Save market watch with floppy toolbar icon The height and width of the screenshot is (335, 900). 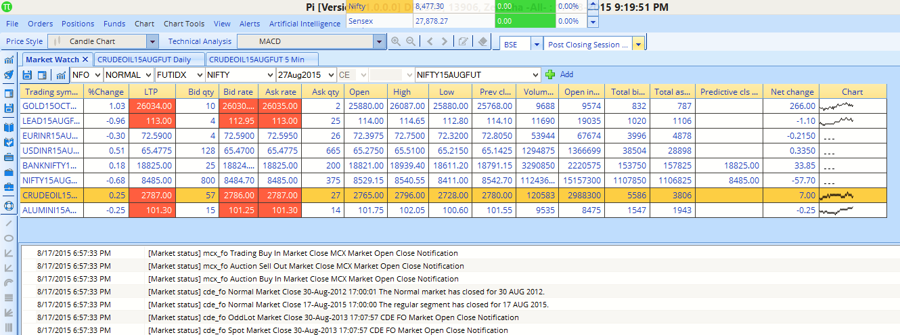pos(28,74)
